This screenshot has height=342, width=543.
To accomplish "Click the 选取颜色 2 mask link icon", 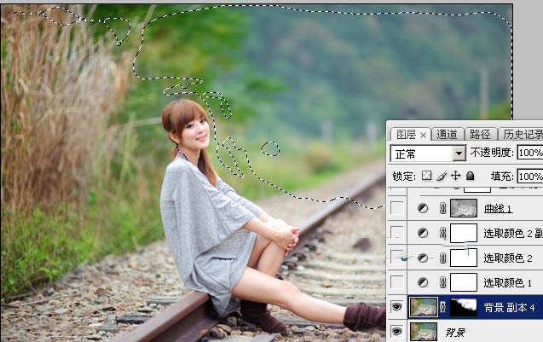I will click(442, 258).
